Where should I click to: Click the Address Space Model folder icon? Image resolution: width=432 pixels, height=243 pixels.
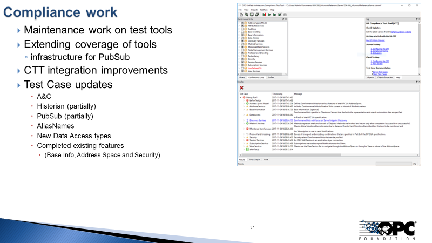(x=246, y=23)
